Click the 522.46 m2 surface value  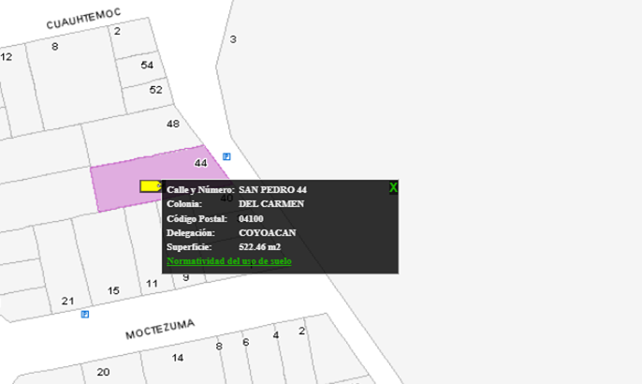pyautogui.click(x=259, y=246)
